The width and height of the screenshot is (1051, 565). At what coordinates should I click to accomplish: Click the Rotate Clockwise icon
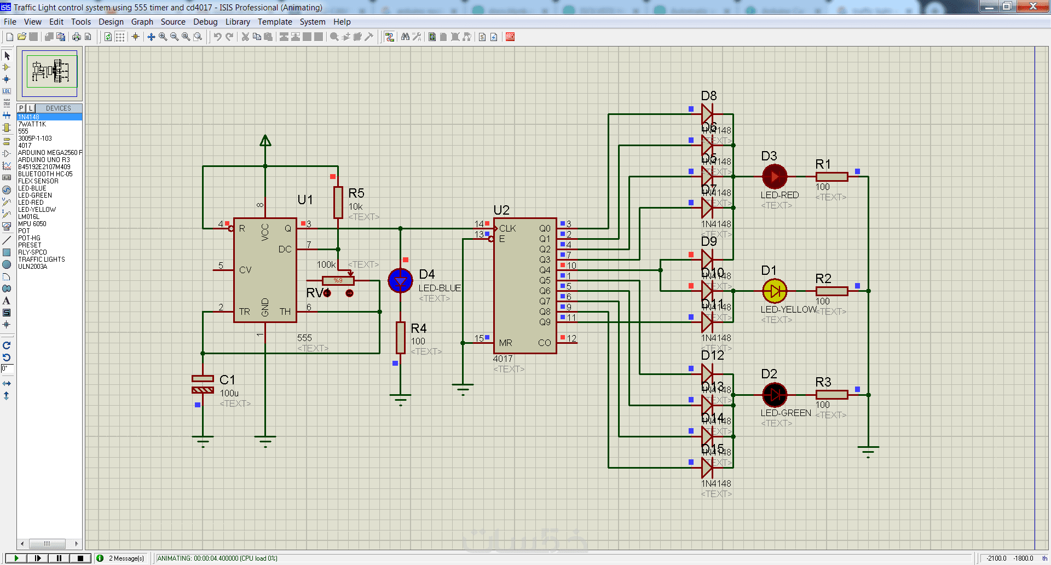coord(7,345)
